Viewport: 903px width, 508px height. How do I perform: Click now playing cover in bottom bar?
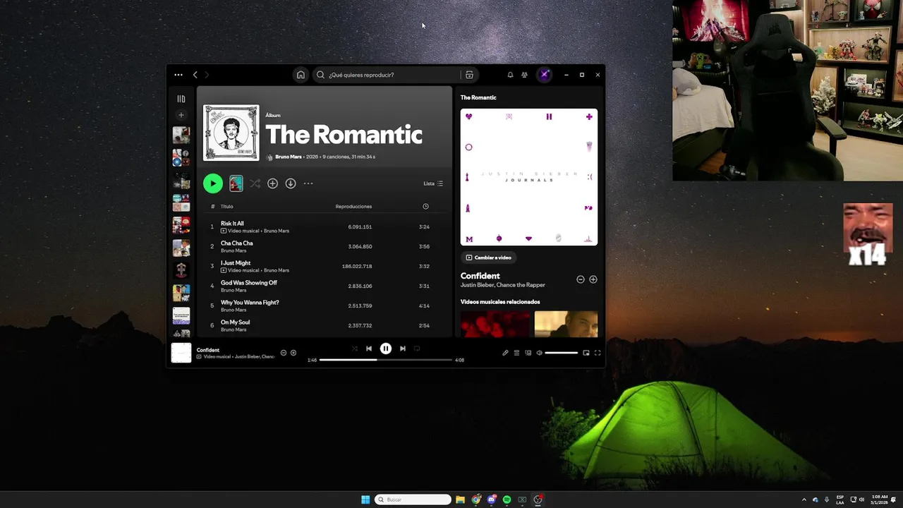(181, 353)
